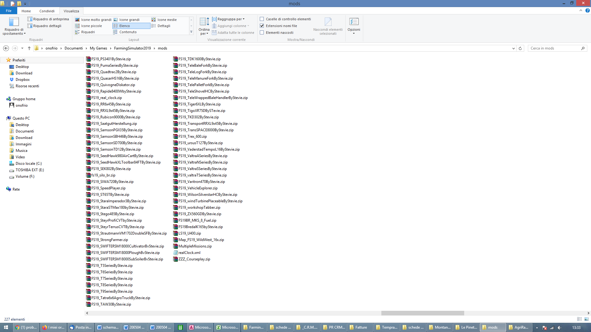Open the Condividi tab
Viewport: 591px width, 332px height.
(47, 11)
